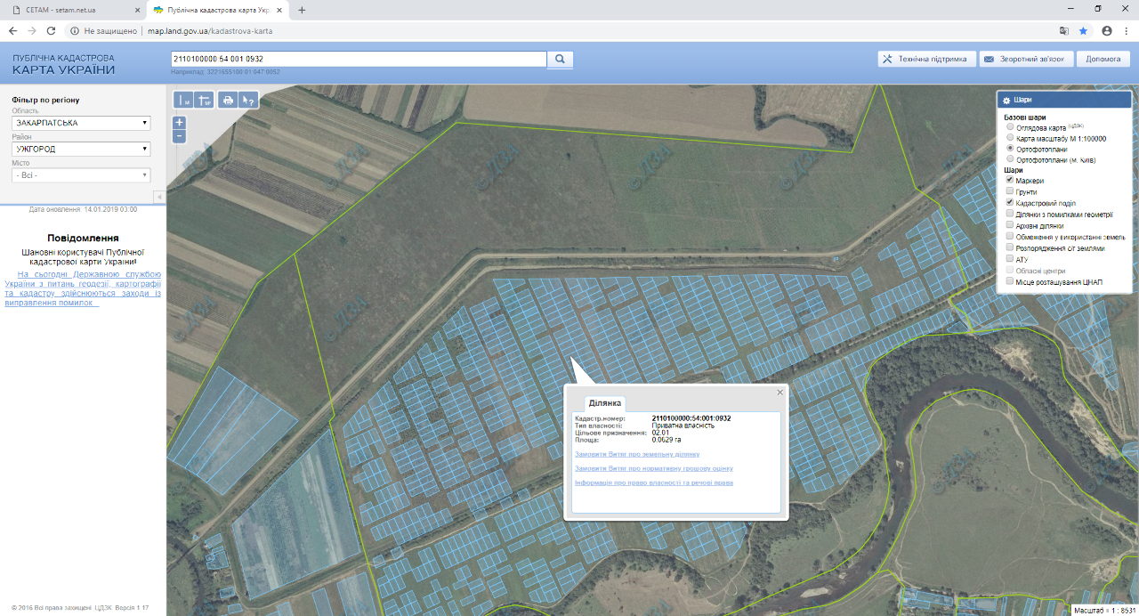Open a new browser tab
This screenshot has height=616, width=1139.
[302, 10]
